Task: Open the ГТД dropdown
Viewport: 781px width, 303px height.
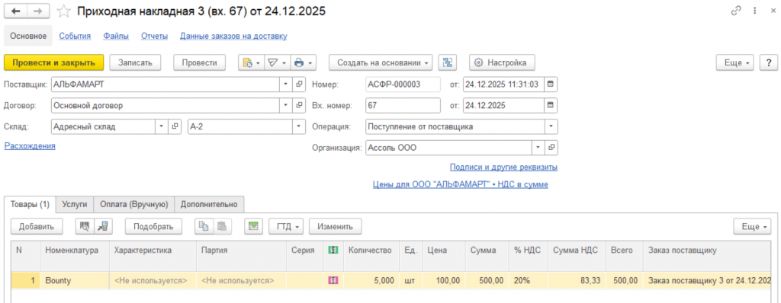Action: (287, 226)
